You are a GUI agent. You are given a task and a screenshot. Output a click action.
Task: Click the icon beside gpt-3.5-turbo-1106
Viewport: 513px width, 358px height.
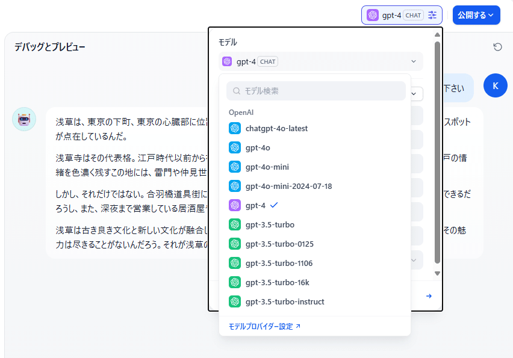pyautogui.click(x=235, y=263)
